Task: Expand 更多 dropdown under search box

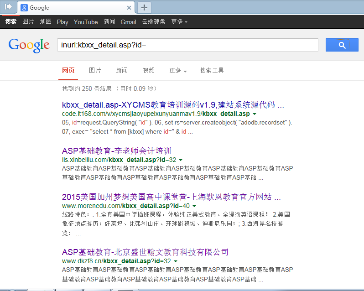Action: click(x=178, y=71)
